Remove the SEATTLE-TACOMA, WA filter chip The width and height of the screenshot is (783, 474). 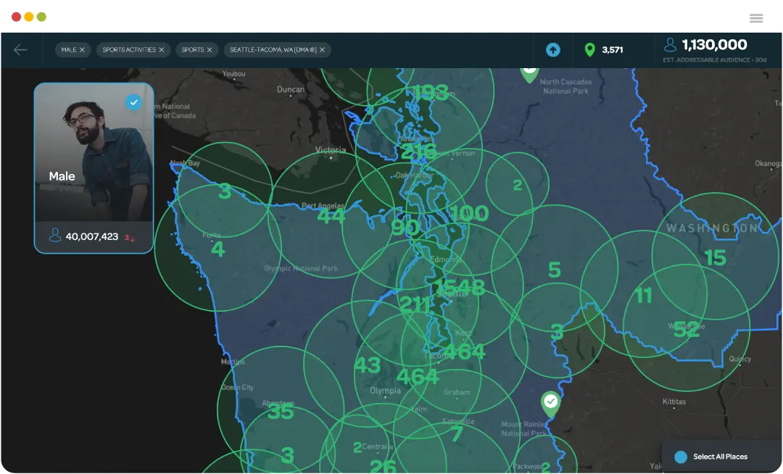point(322,50)
